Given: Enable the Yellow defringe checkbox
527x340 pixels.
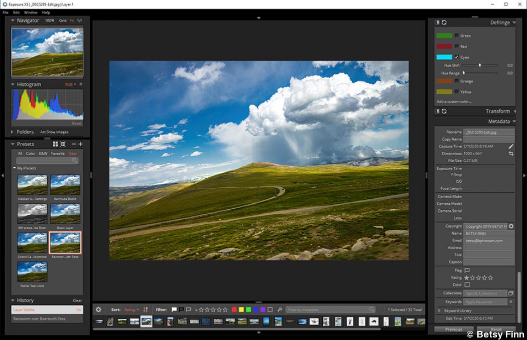Looking at the screenshot, I should [457, 92].
